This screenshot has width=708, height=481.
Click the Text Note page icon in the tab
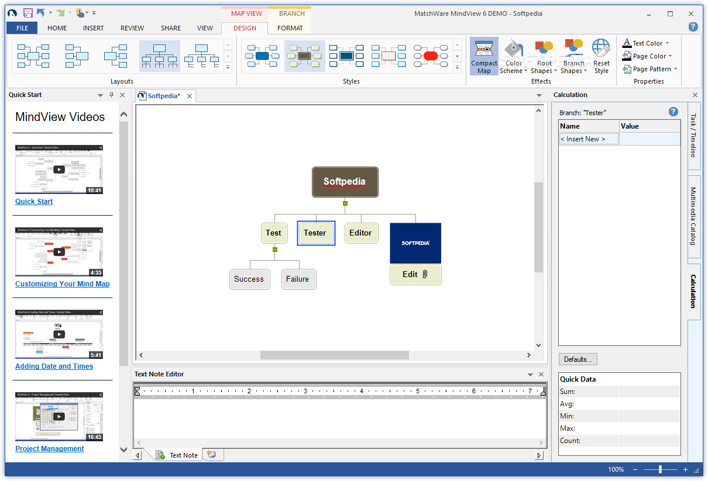[x=160, y=455]
